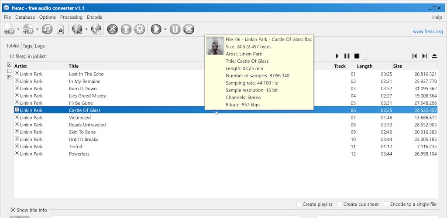Screen dimensions: 447x218
Task: Click the CDDB database query icon
Action: pos(77,29)
